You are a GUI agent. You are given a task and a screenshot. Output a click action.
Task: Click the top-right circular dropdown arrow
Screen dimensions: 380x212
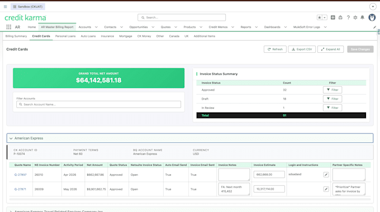point(373,7)
